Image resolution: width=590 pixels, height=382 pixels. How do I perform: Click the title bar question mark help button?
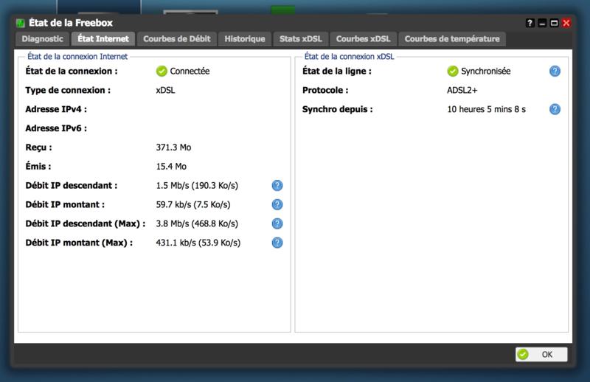(530, 23)
